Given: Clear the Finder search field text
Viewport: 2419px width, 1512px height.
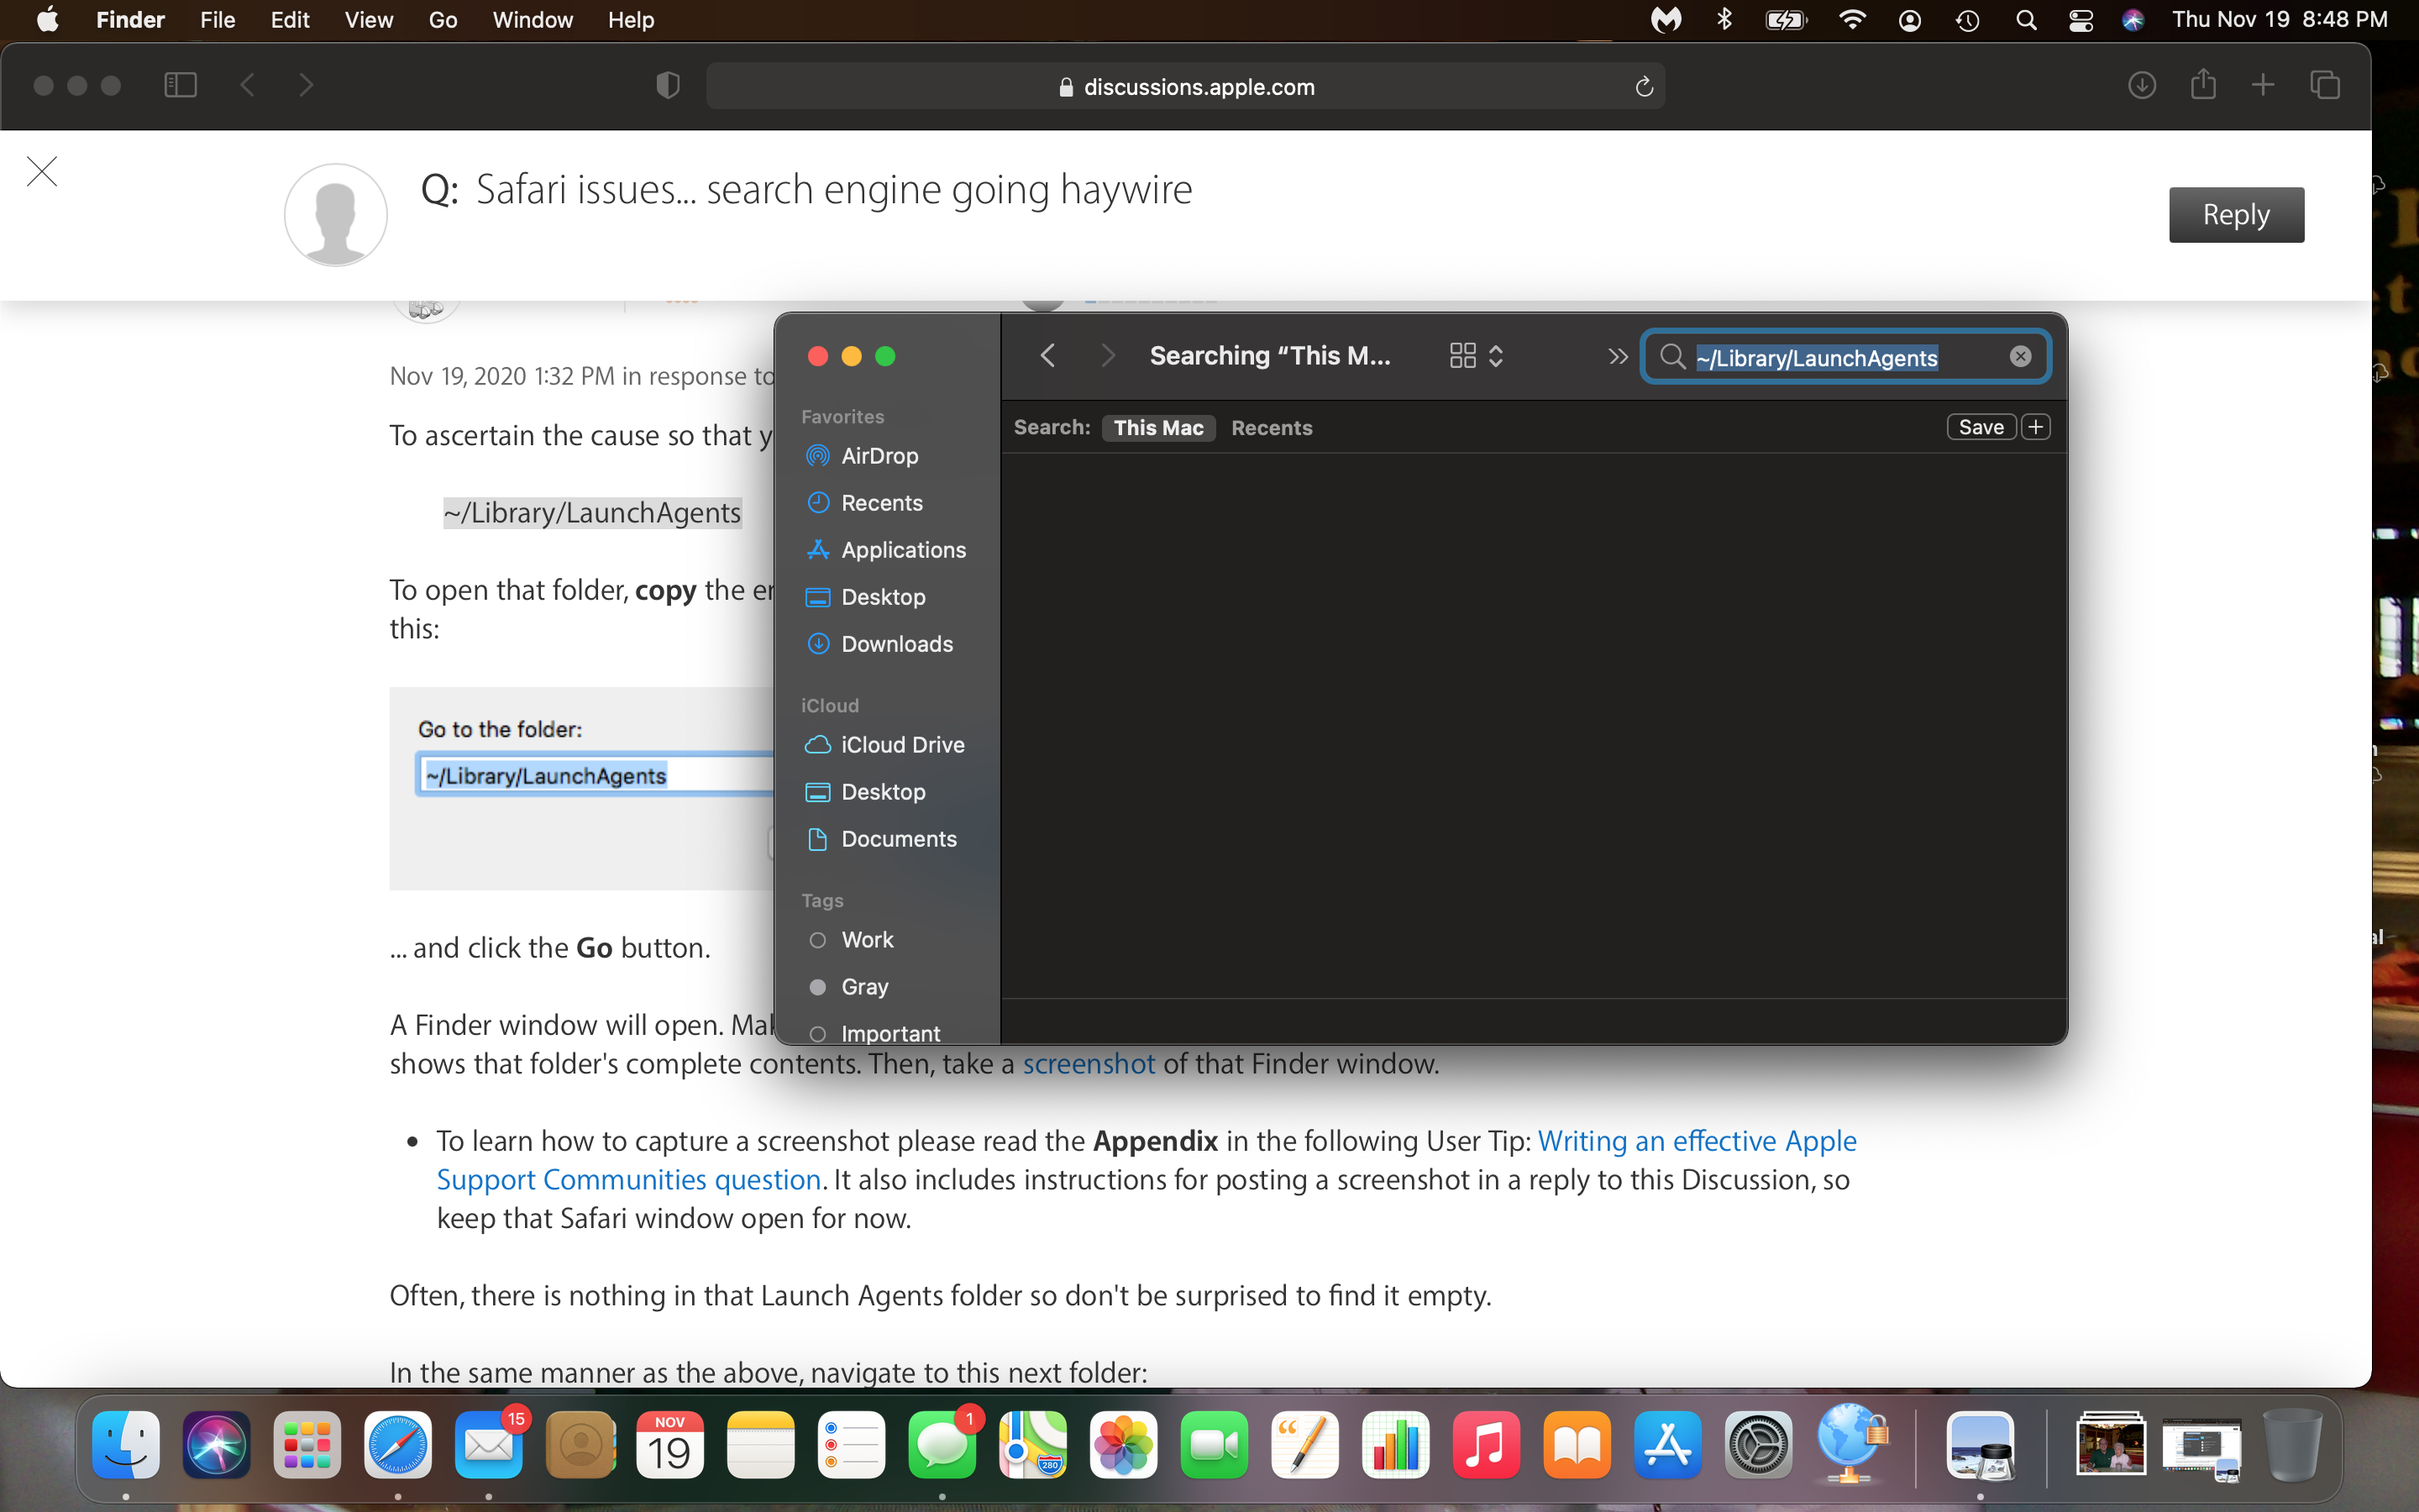Looking at the screenshot, I should [x=2020, y=357].
